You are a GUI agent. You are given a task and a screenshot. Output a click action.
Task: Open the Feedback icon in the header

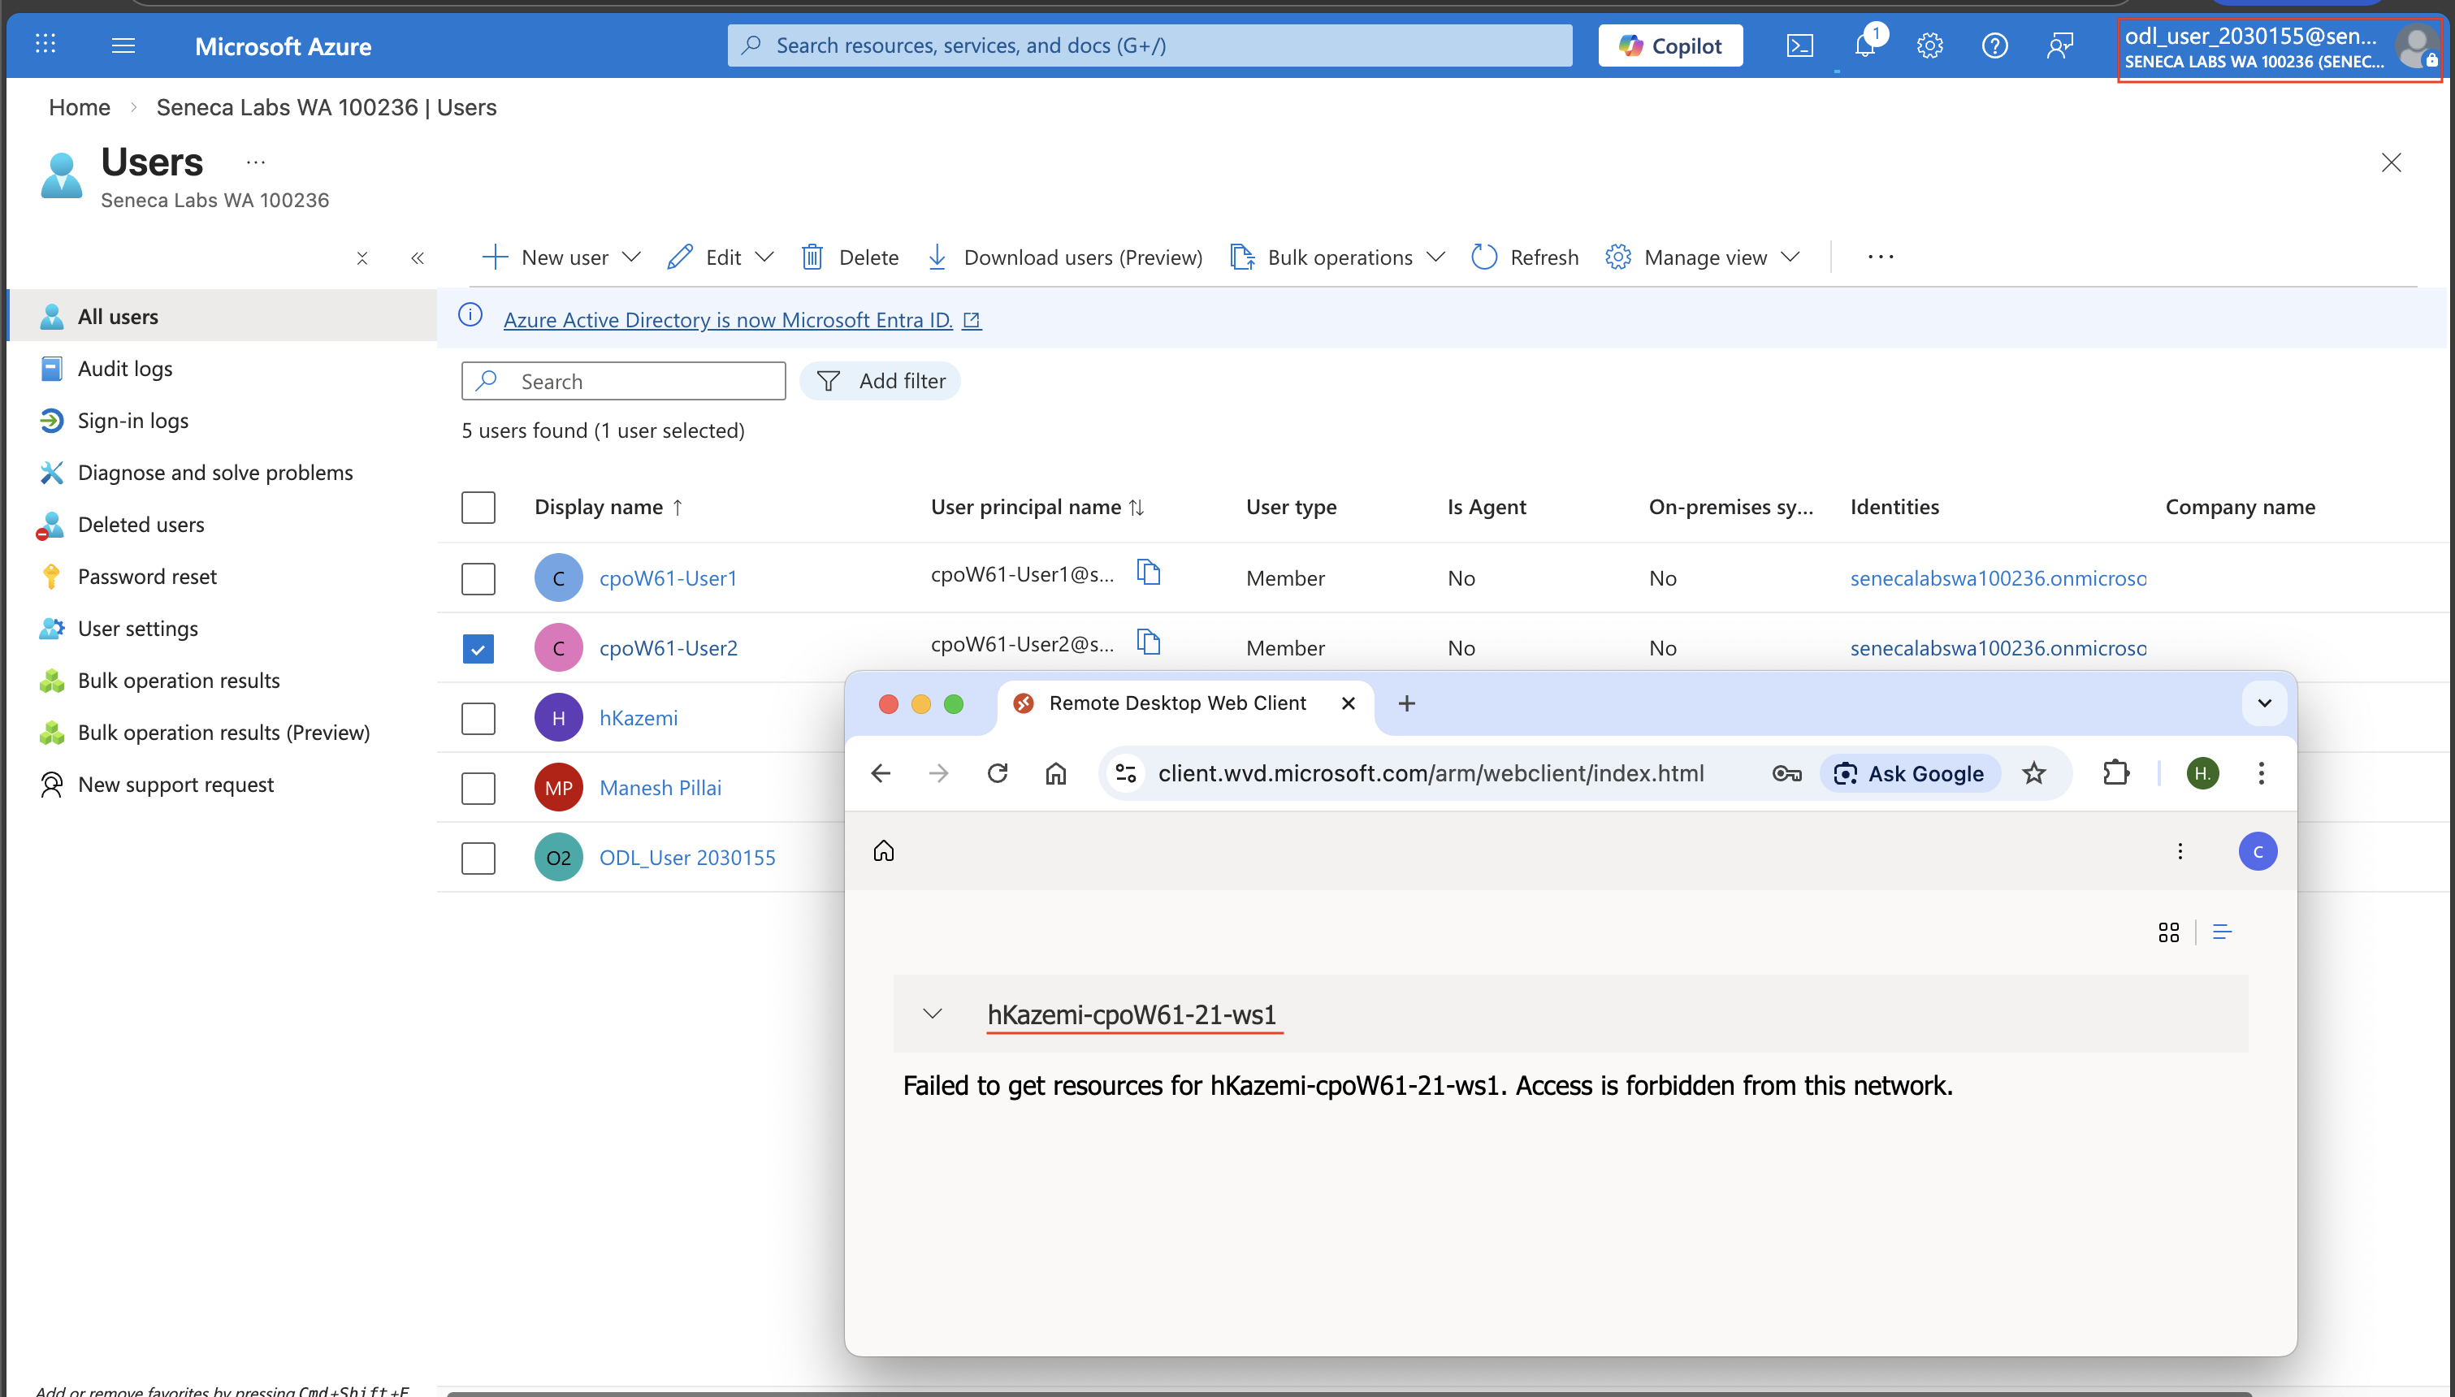[2059, 45]
